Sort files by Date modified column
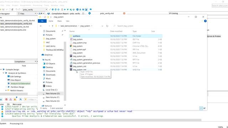 click(x=116, y=31)
